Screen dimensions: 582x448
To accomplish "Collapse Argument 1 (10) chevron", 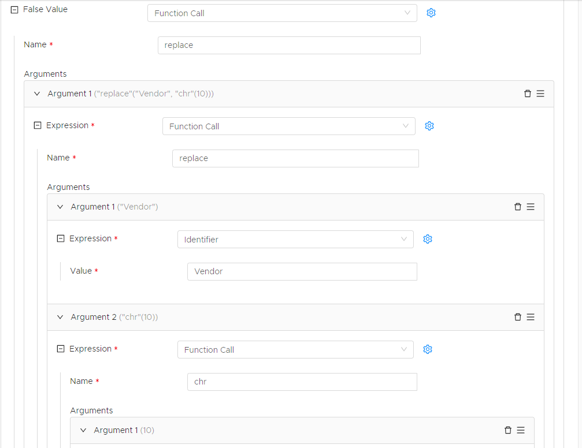I will (83, 430).
